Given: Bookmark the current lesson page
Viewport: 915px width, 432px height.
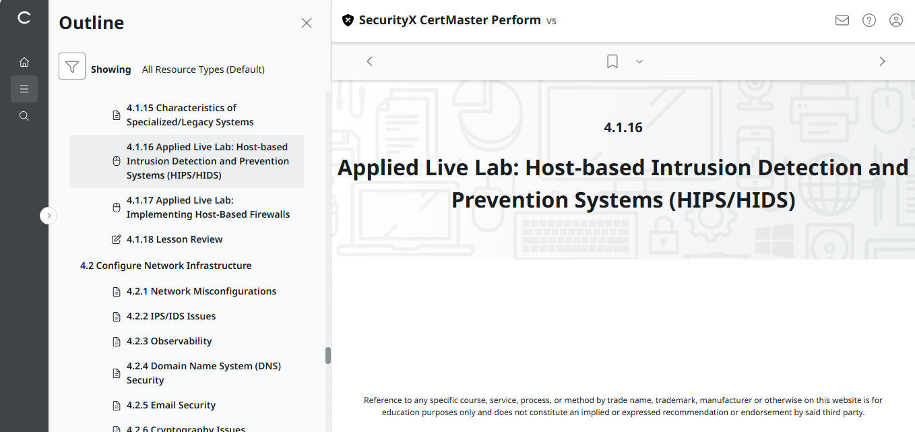Looking at the screenshot, I should coord(612,61).
